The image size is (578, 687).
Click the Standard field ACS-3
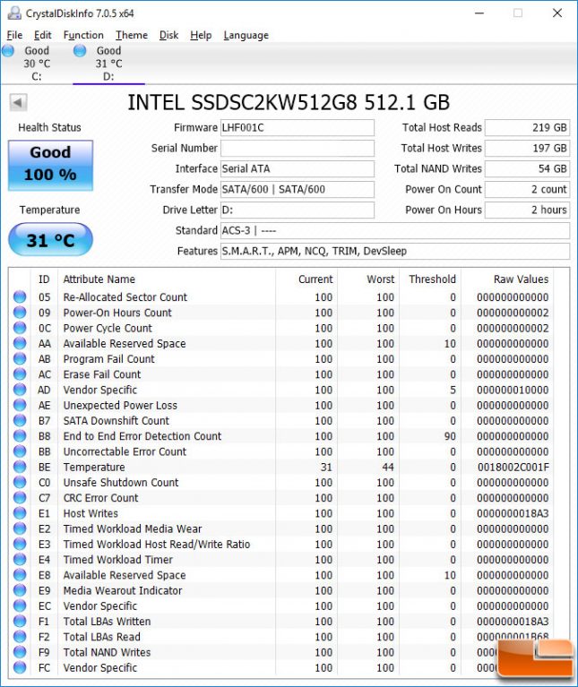pyautogui.click(x=395, y=230)
